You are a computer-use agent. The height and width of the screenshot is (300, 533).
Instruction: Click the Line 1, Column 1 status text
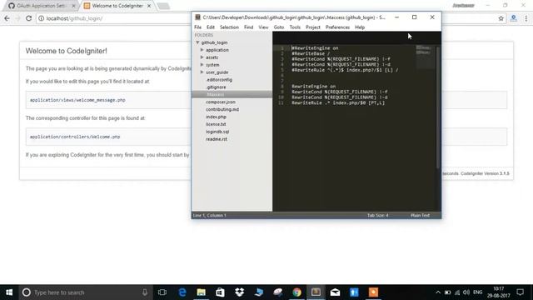(x=209, y=215)
